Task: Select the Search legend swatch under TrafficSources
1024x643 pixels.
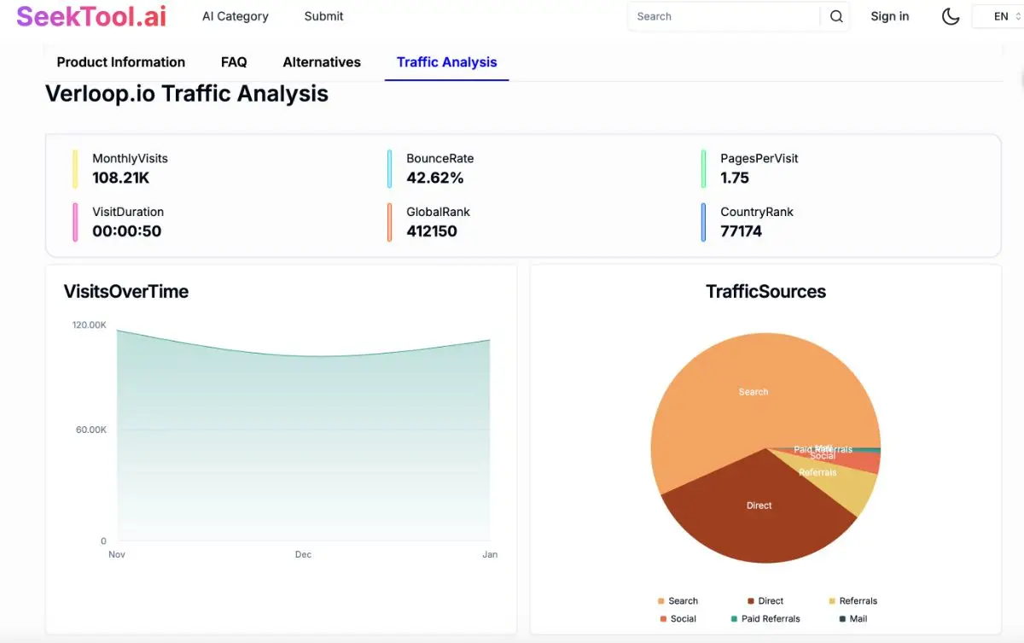Action: pyautogui.click(x=661, y=600)
